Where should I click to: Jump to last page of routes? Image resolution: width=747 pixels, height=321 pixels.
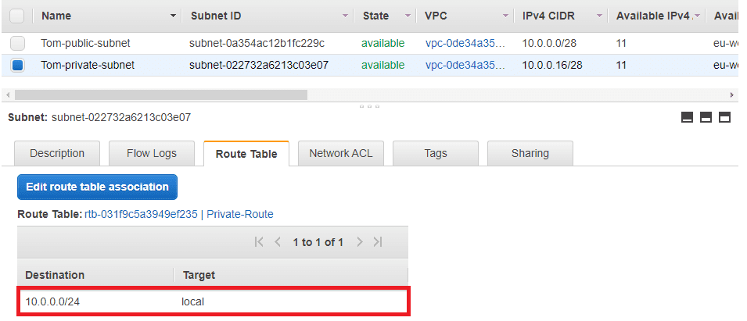click(378, 242)
